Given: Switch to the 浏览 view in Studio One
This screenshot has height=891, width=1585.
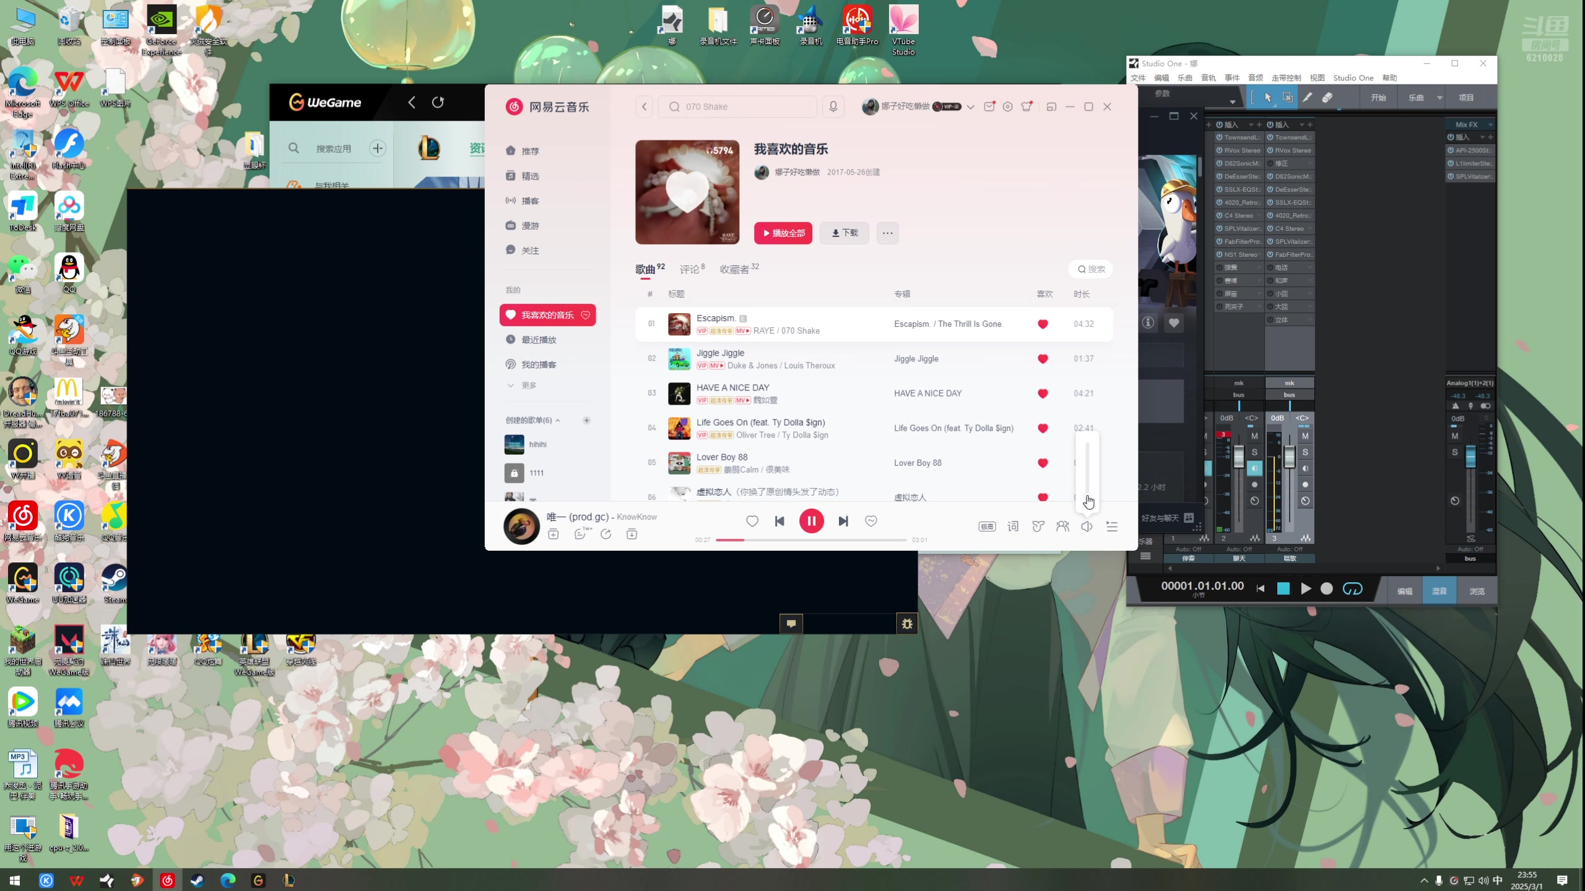Looking at the screenshot, I should pos(1477,592).
